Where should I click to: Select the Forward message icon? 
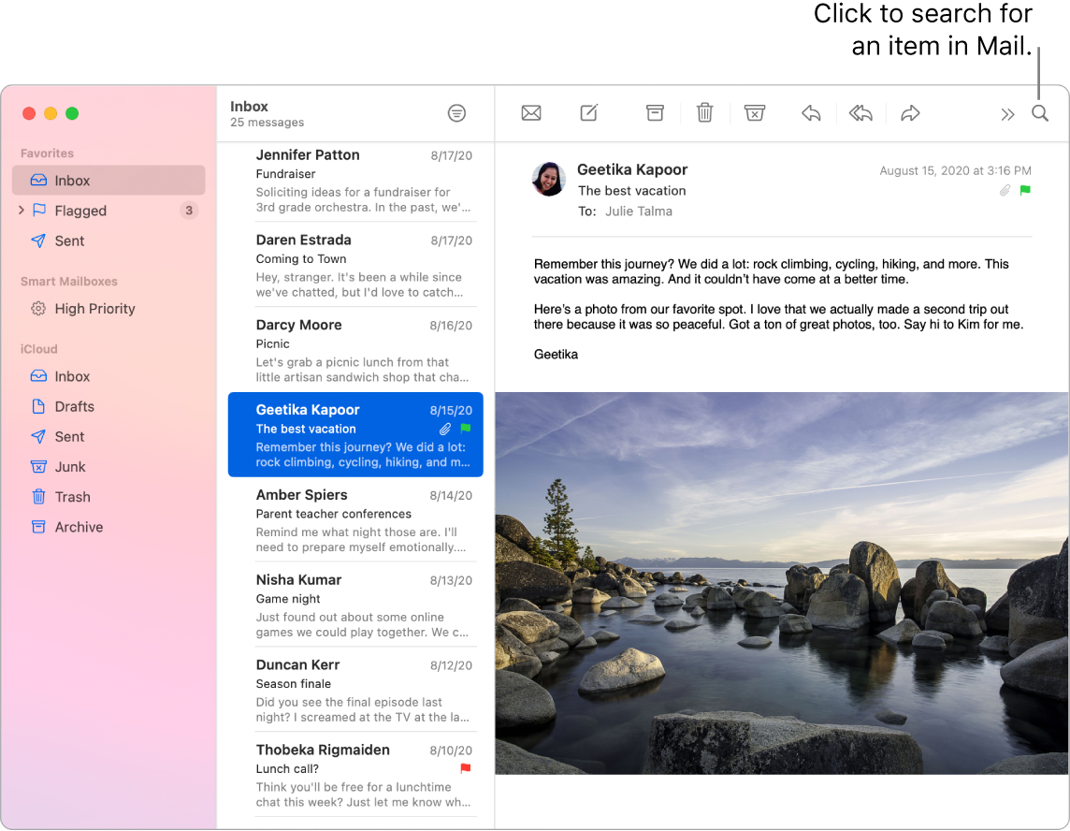tap(910, 112)
